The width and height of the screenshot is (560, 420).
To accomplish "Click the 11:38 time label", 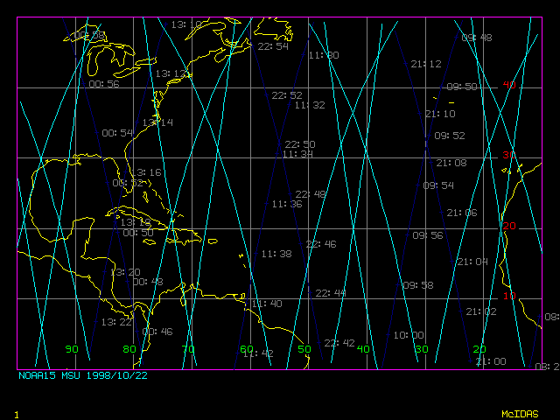I will [276, 254].
